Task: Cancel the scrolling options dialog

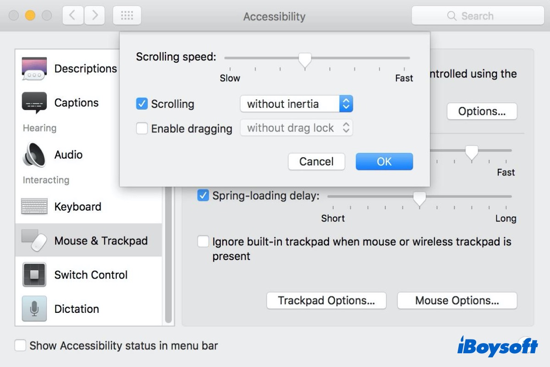Action: [x=316, y=161]
